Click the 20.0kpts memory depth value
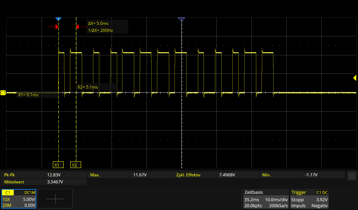The width and height of the screenshot is (358, 210). (x=253, y=205)
